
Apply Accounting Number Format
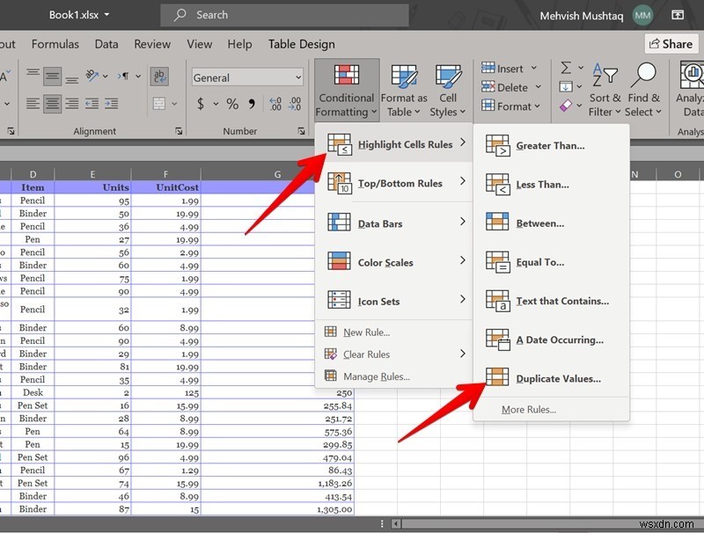pos(202,103)
